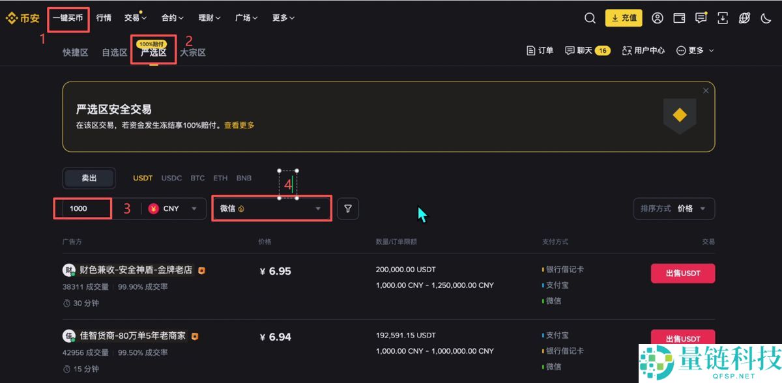
Task: Click 出售USDT for 财色兼收-安全神盾-金牌老店
Action: coord(682,273)
